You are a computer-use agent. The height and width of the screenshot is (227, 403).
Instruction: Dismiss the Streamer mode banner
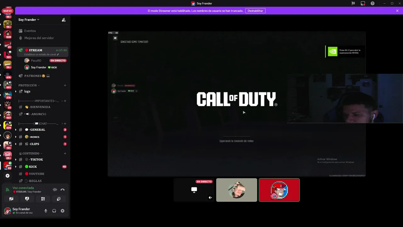point(397,11)
